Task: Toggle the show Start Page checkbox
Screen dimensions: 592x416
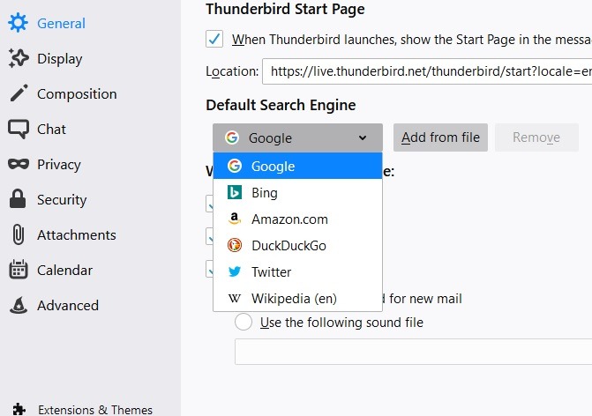Action: click(x=214, y=39)
